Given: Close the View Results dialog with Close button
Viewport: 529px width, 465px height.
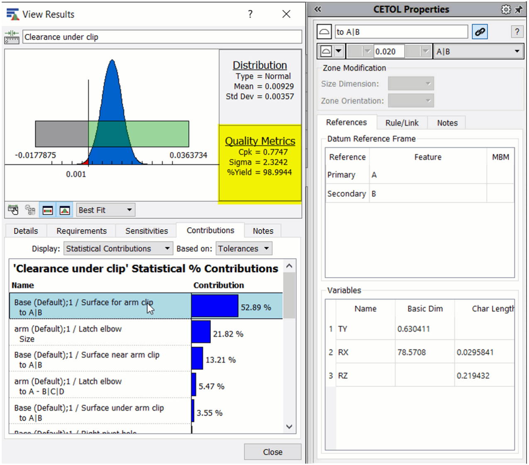Looking at the screenshot, I should click(x=272, y=452).
